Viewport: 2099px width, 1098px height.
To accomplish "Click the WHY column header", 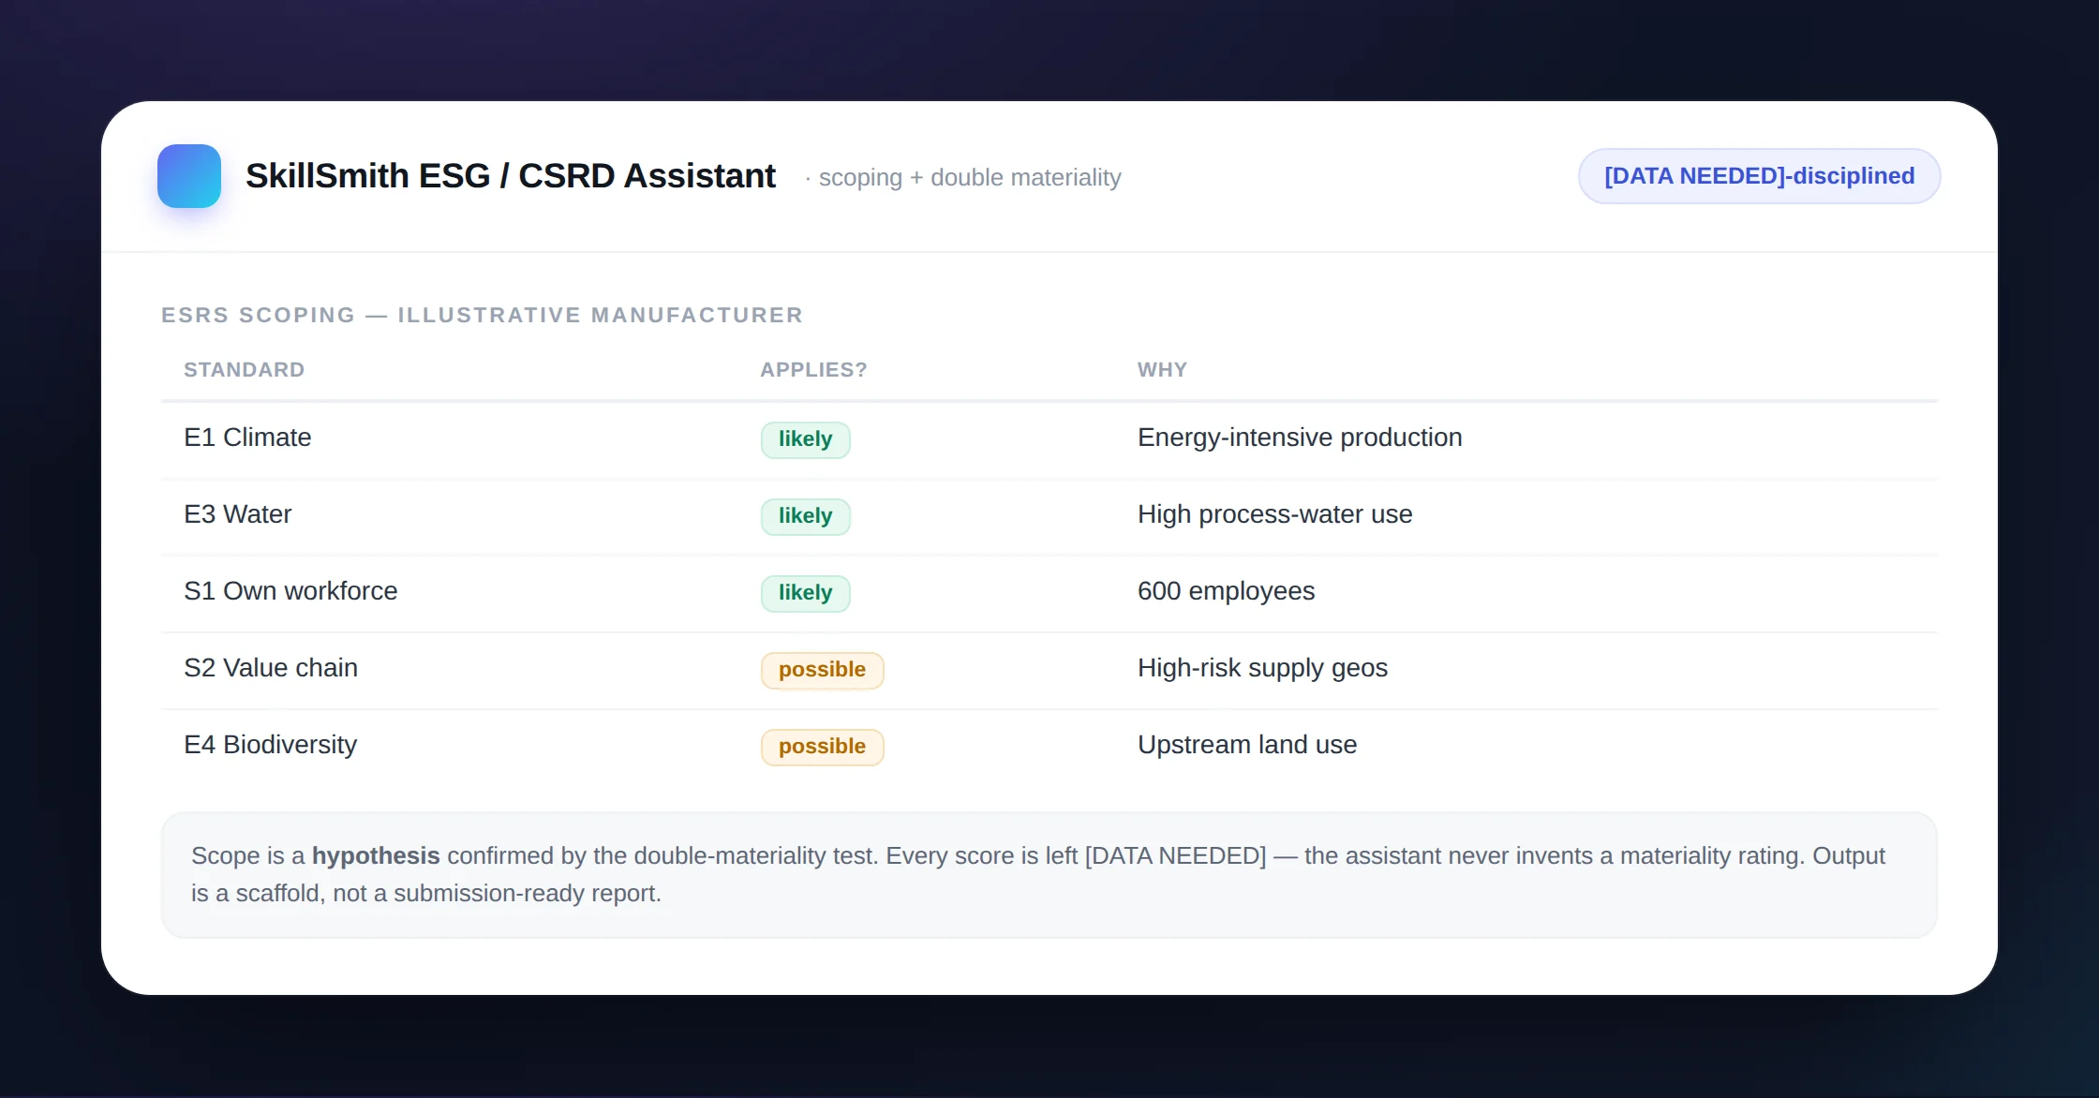I will tap(1162, 370).
